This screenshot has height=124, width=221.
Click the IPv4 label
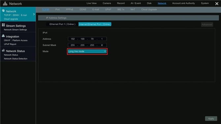pos(45,33)
